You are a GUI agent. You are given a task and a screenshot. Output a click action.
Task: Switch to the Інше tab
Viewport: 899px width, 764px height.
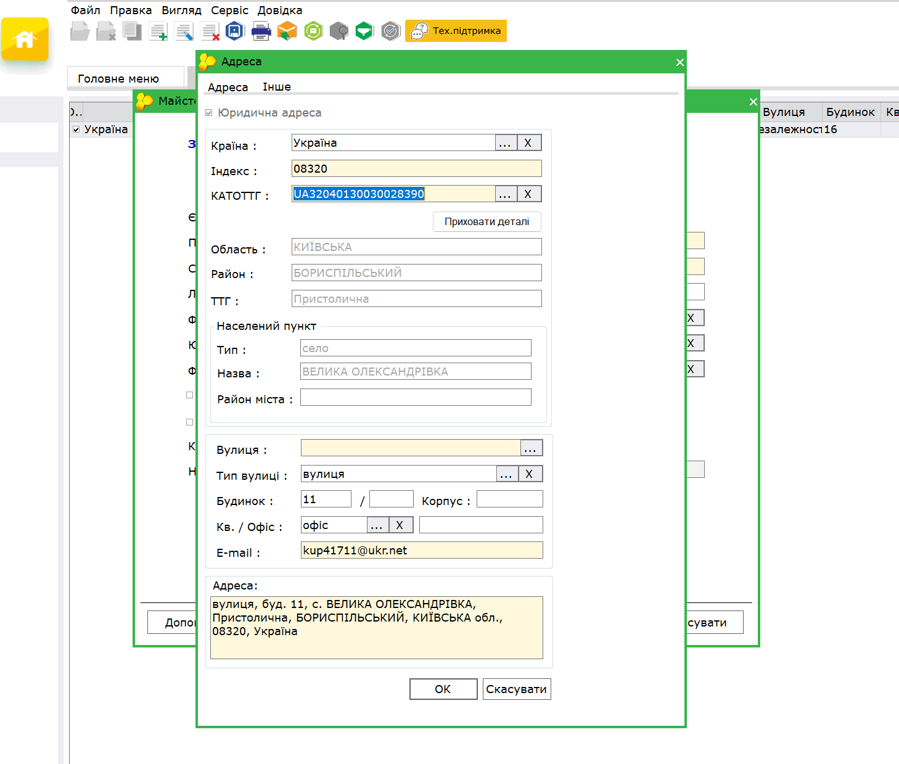(276, 87)
